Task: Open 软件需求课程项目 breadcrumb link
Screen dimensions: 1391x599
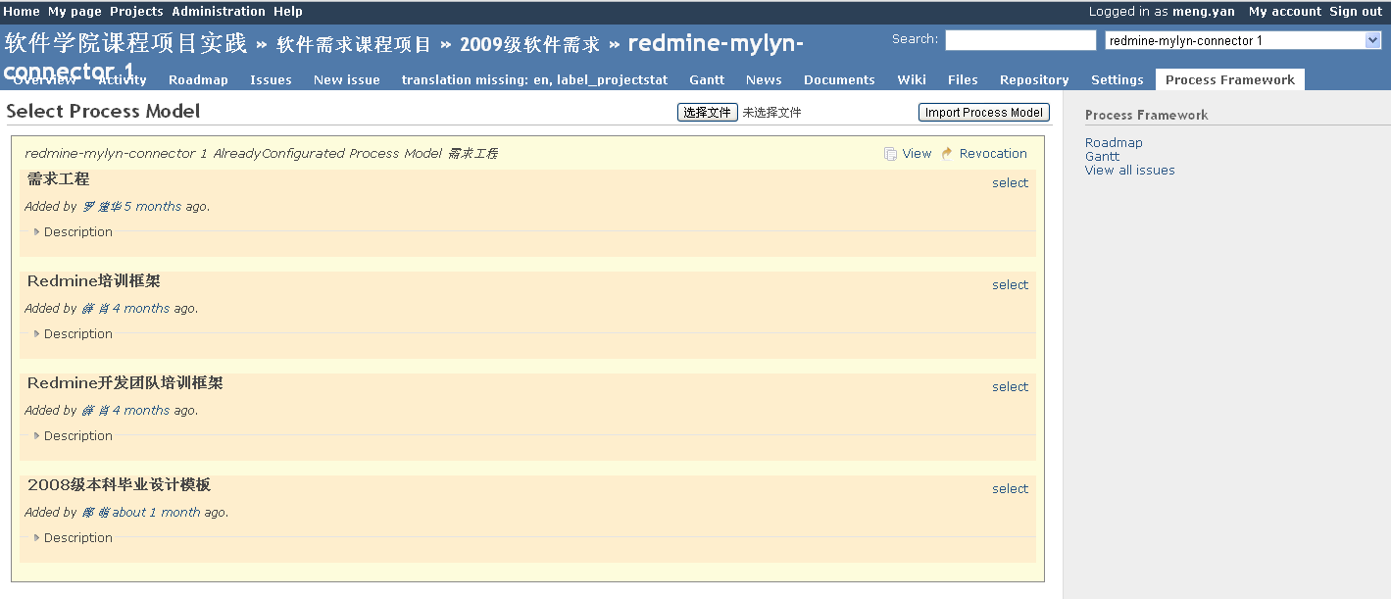Action: click(x=354, y=45)
